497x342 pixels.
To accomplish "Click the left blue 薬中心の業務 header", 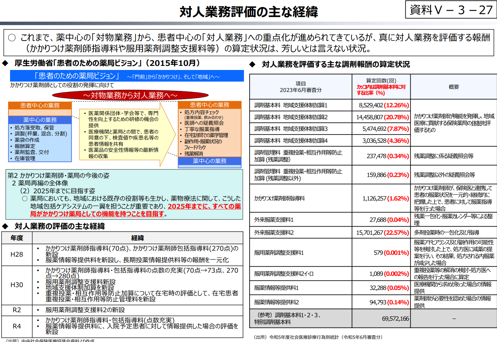I will click(40, 120).
